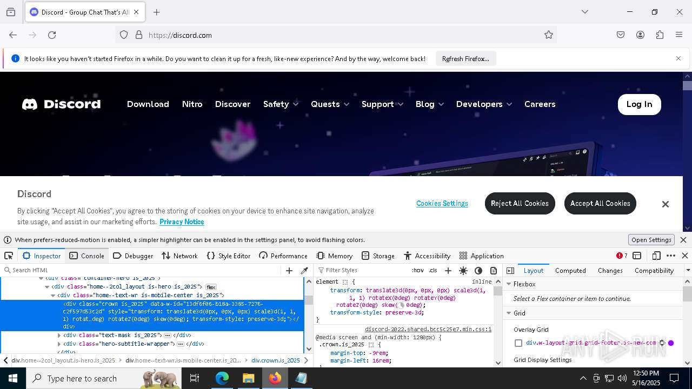
Task: Open the Firefox application menu
Action: point(679,35)
